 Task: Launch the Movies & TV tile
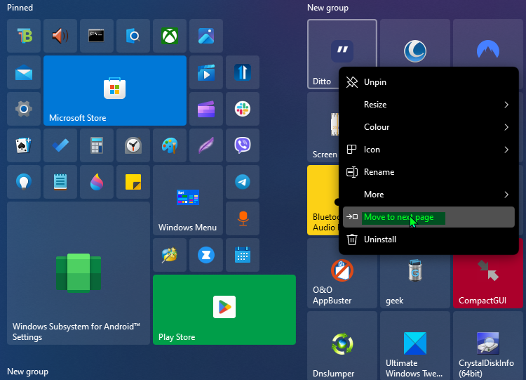click(x=206, y=72)
